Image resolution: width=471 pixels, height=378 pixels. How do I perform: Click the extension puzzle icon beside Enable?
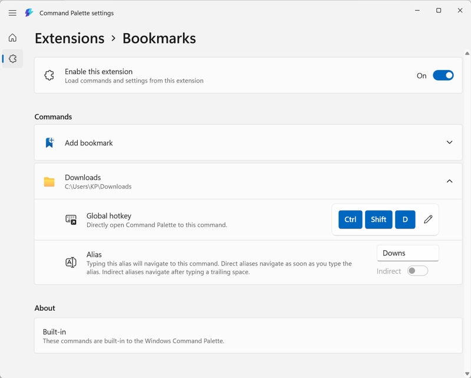49,75
